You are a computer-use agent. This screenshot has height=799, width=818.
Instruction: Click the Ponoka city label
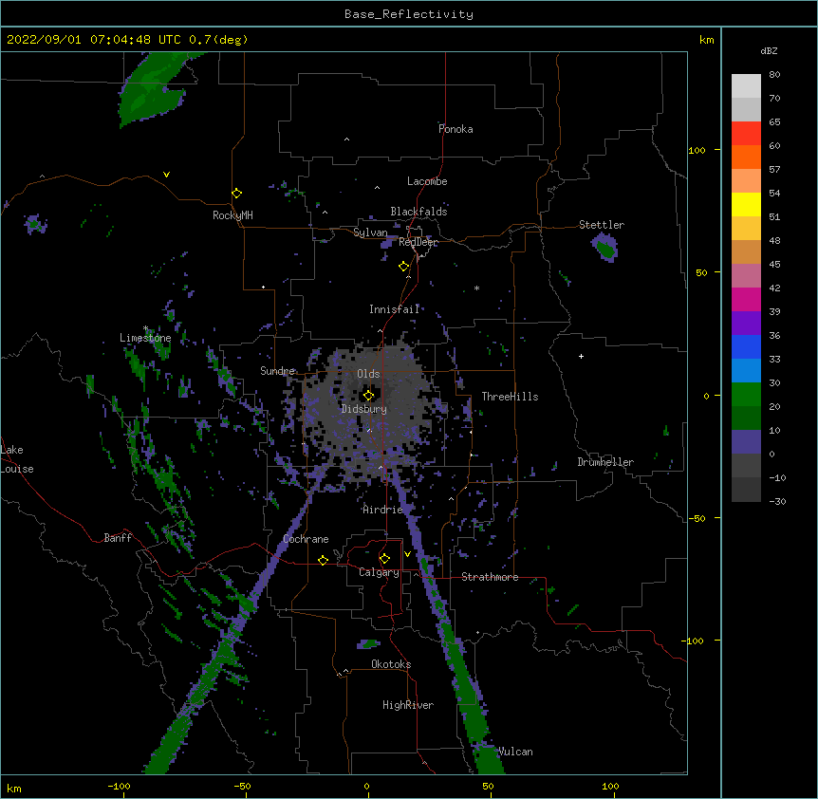click(x=455, y=129)
